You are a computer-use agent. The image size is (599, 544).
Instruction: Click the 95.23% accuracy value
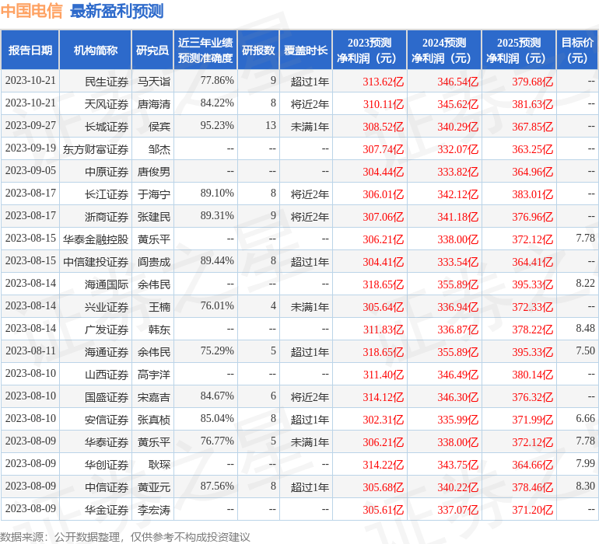[x=217, y=125]
